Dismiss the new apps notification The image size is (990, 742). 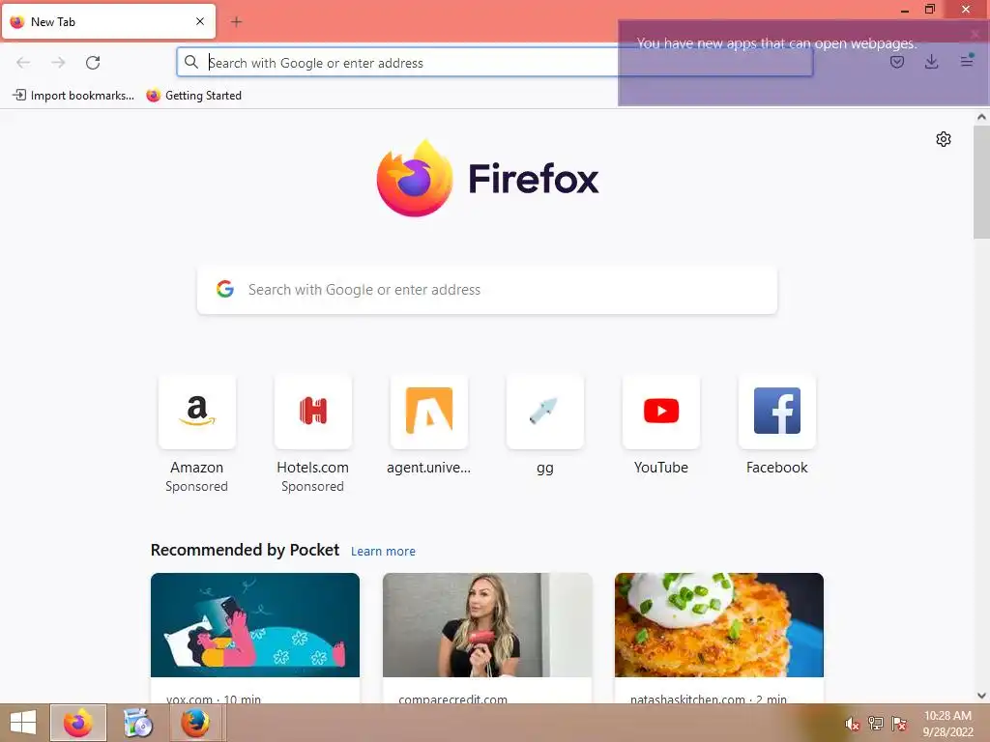[x=975, y=34]
